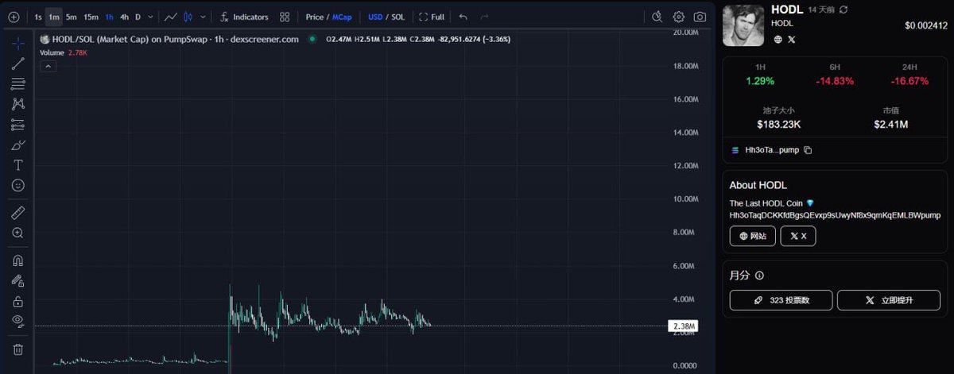Select the pattern drawing tool
954x374 pixels.
coord(17,104)
